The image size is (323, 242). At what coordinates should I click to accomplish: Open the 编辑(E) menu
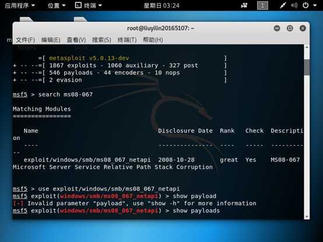coord(51,40)
